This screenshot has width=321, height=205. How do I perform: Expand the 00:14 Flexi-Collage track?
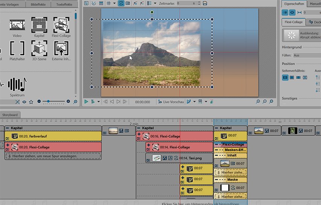pyautogui.click(x=148, y=145)
